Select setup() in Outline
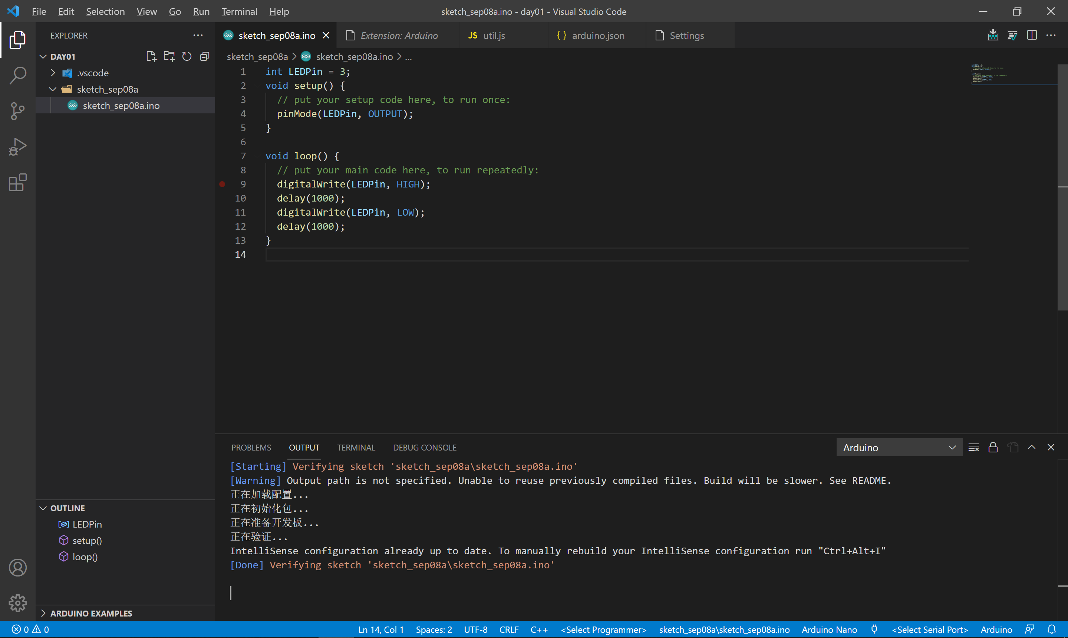1068x638 pixels. pyautogui.click(x=125, y=541)
